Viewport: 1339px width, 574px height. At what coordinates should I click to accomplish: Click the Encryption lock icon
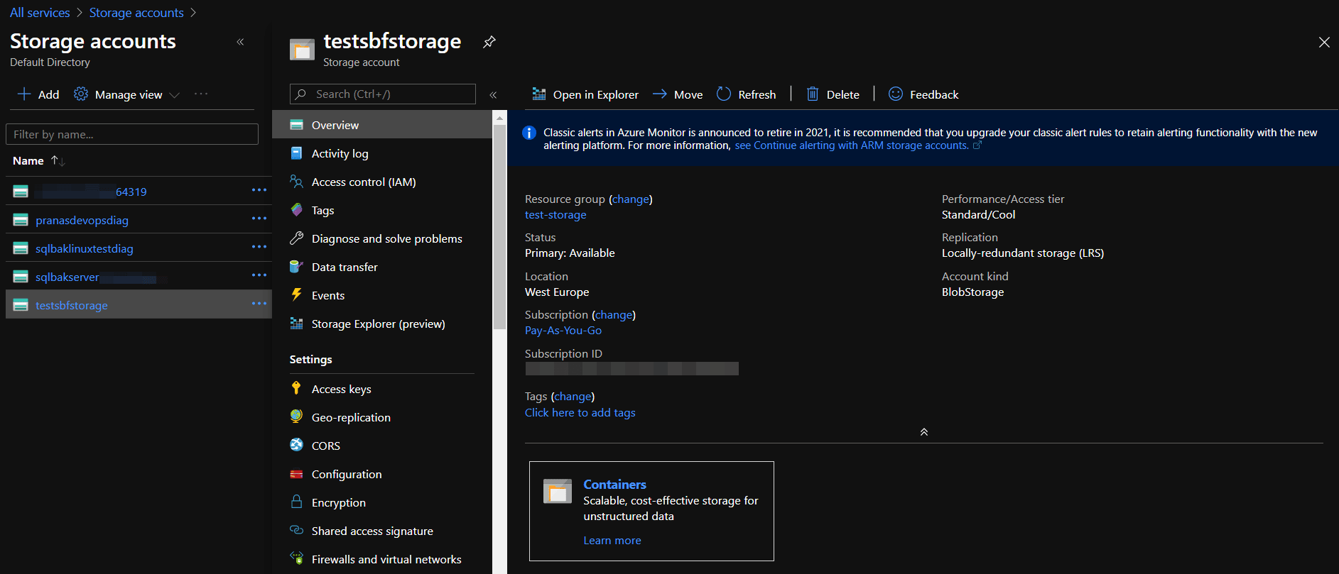(x=297, y=502)
